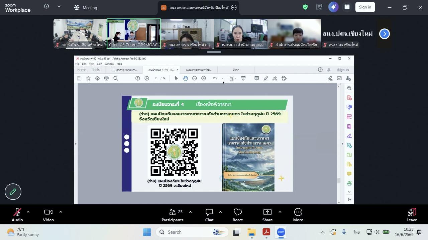Activate the hand pan tool

(185, 78)
